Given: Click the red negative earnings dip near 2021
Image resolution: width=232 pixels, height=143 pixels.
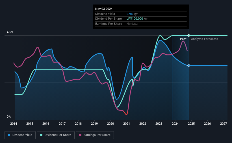Looking at the screenshot, I should (x=126, y=114).
